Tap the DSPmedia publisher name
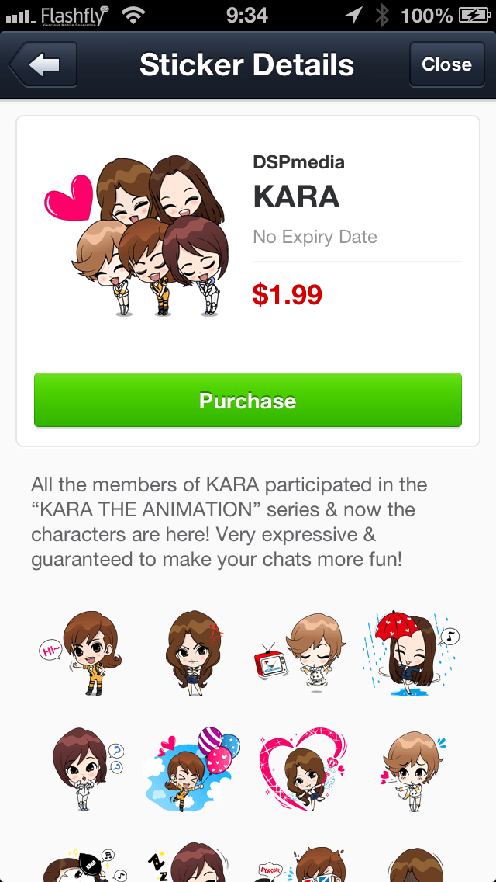 [x=298, y=162]
